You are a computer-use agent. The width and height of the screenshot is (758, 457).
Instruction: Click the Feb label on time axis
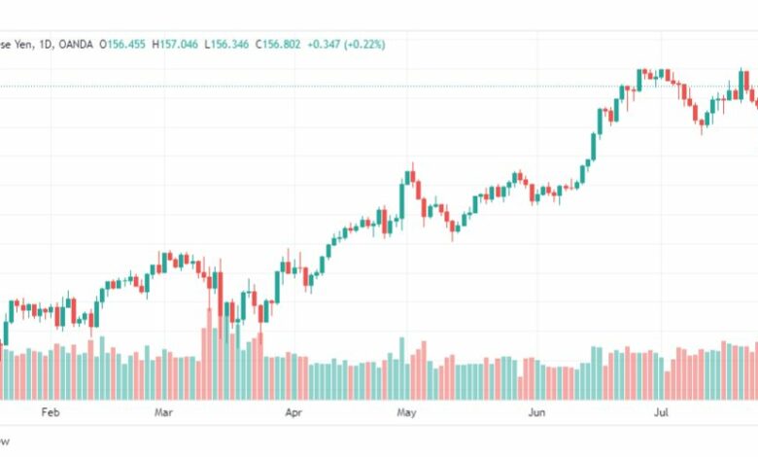pos(51,412)
